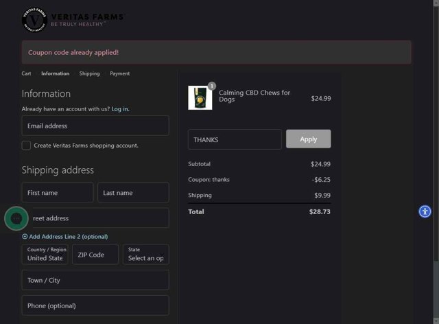Click the Coupon: thanks label
Screen dimensions: 439x324
pyautogui.click(x=209, y=180)
